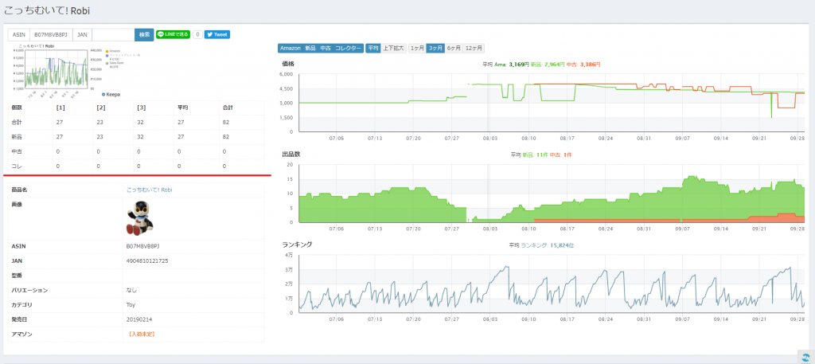Select the 1ヶ月 time range tab
Viewport: 815px width, 364px height.
pyautogui.click(x=416, y=49)
